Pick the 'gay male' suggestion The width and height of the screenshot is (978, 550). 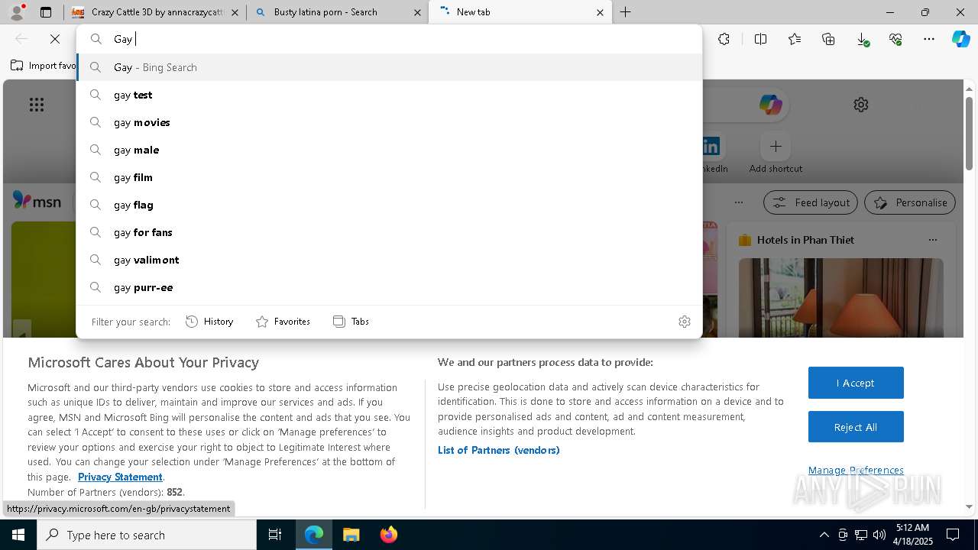point(389,150)
